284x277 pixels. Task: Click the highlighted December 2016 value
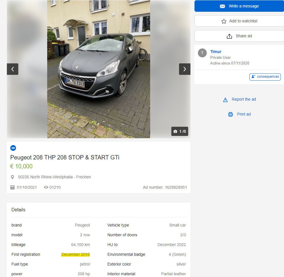coord(76,254)
